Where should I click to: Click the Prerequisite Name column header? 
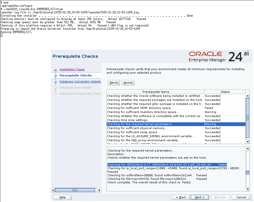point(156,92)
